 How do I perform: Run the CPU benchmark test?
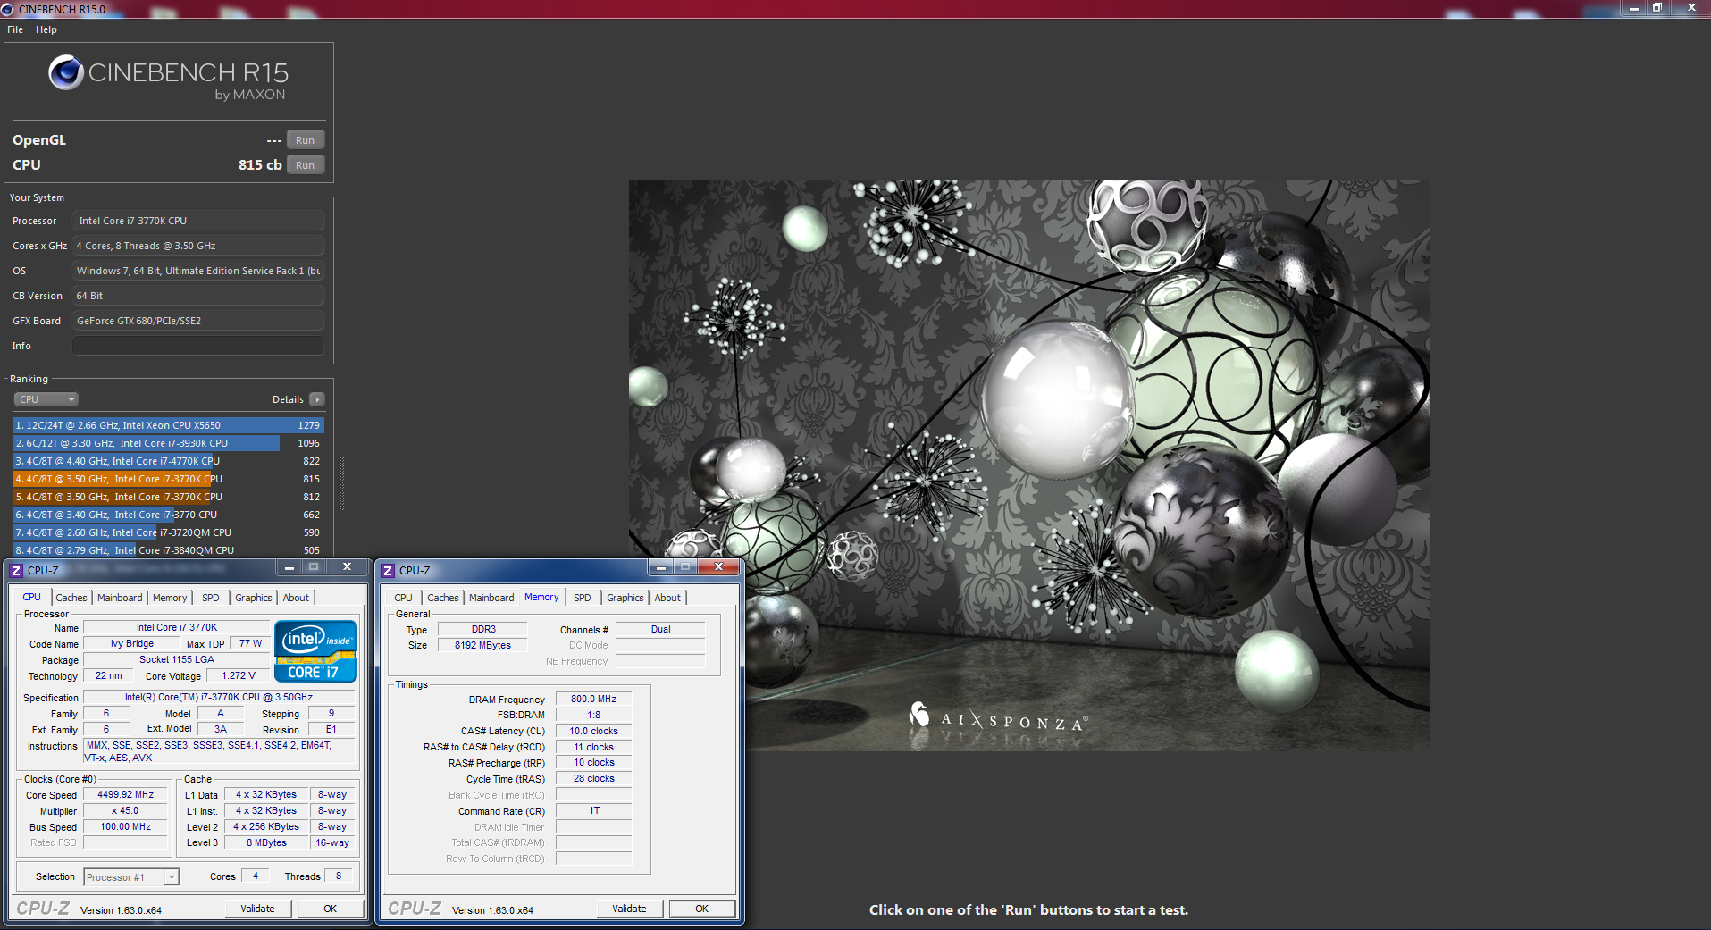[305, 165]
